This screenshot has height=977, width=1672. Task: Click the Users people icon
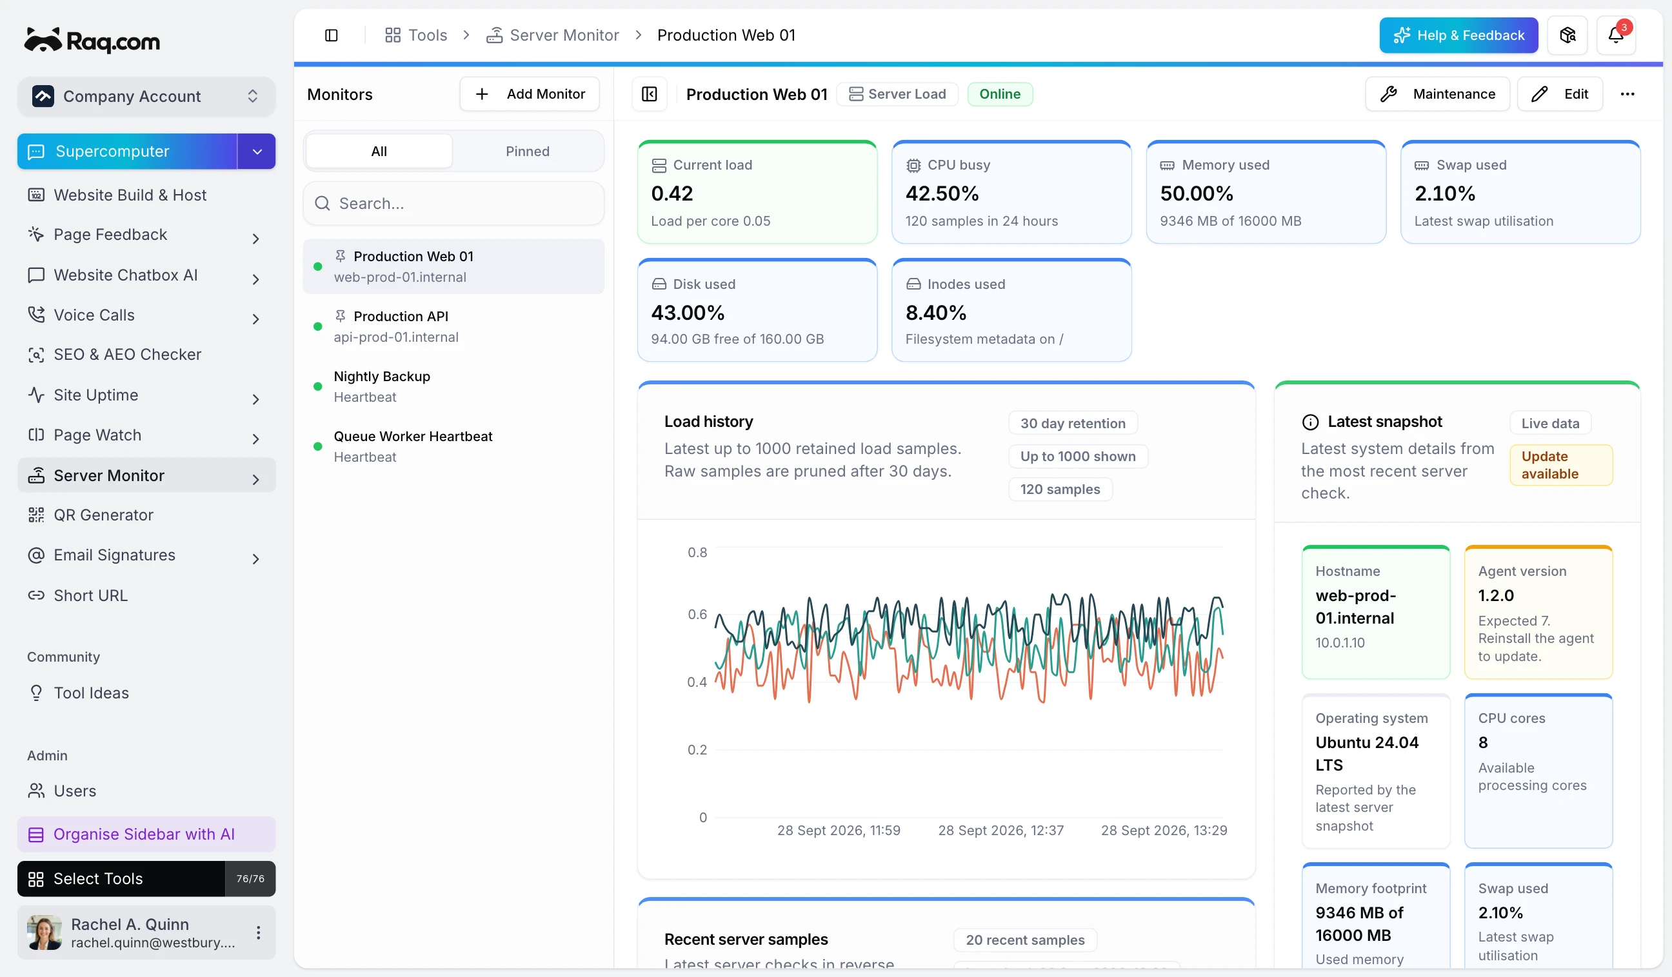(36, 791)
